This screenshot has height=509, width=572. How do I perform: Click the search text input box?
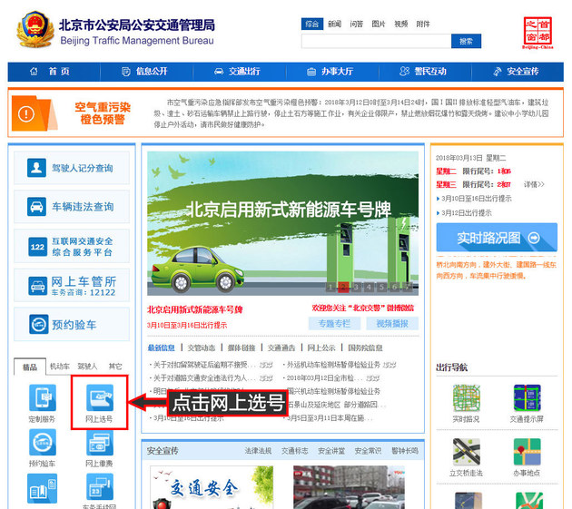tap(376, 41)
